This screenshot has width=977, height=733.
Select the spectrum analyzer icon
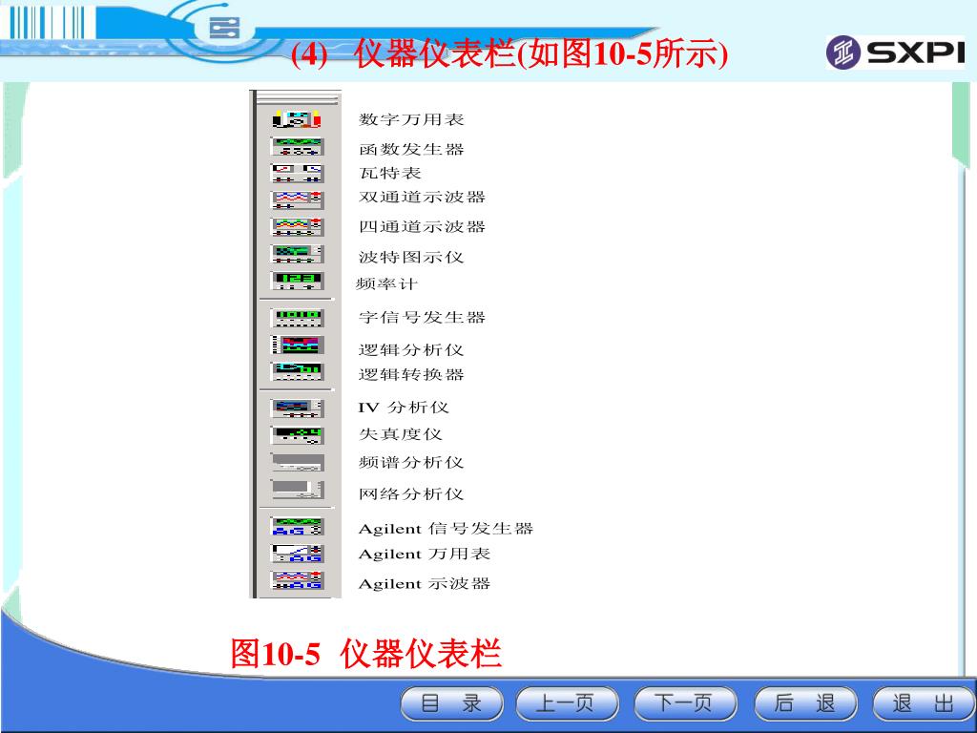click(297, 462)
